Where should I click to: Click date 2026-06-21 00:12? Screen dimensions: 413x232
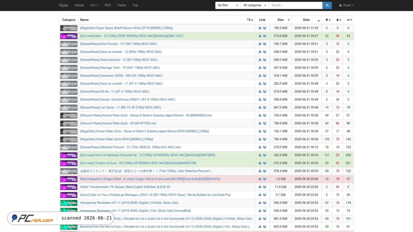coord(306,147)
